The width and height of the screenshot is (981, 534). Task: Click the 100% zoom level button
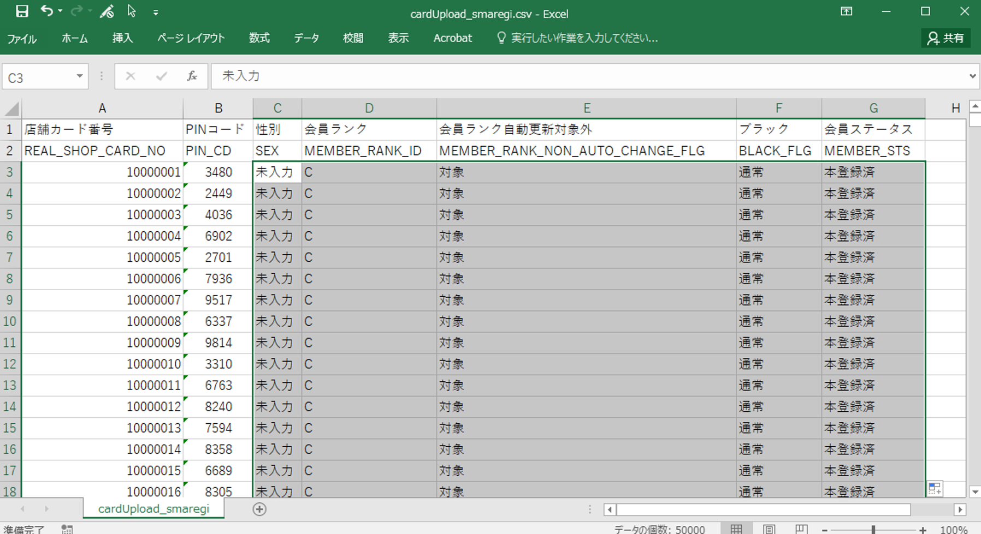(x=954, y=529)
